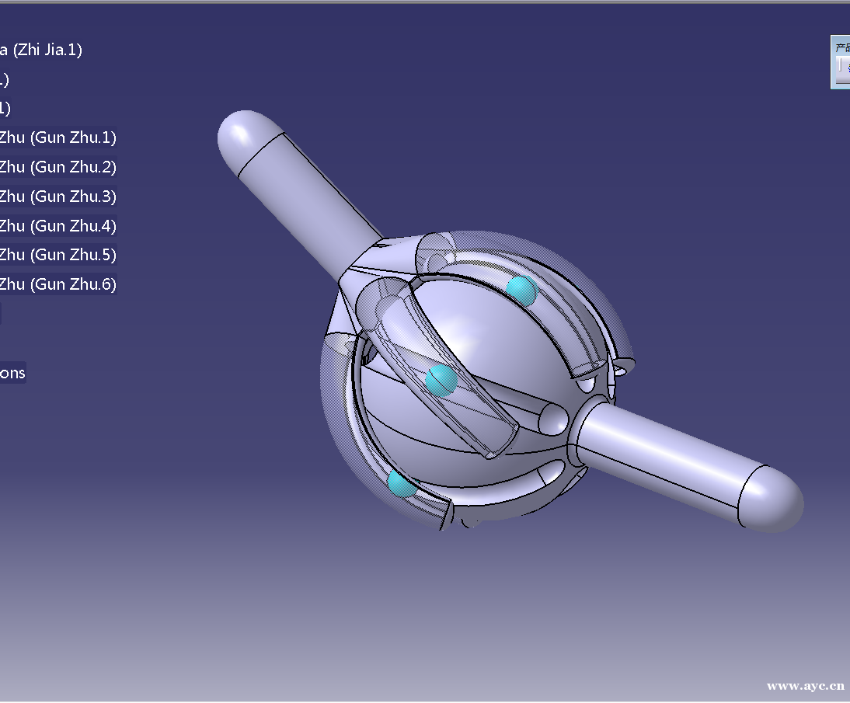Click the floating toolbar's grip handle
Image resolution: width=850 pixels, height=703 pixels.
click(839, 67)
